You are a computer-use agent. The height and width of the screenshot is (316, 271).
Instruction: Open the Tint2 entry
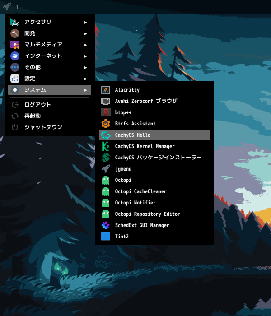pyautogui.click(x=154, y=237)
